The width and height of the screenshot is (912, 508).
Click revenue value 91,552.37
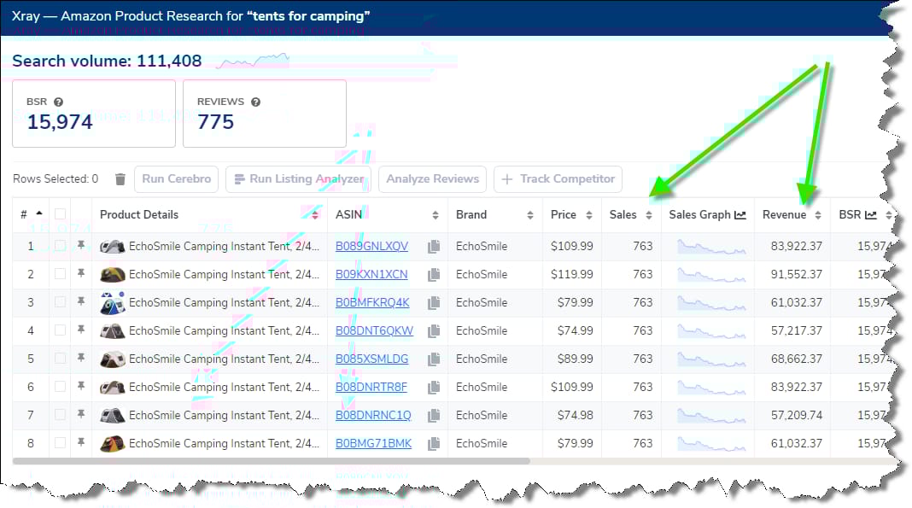pyautogui.click(x=796, y=274)
